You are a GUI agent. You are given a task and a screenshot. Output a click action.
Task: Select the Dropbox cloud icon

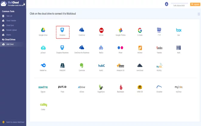[x=62, y=30]
